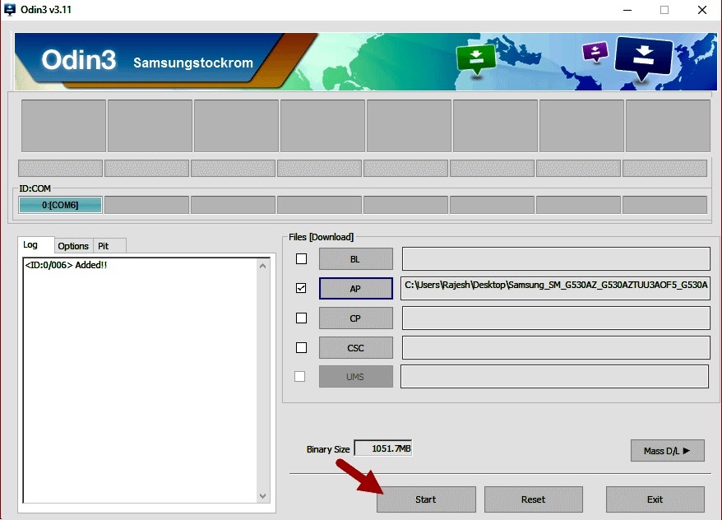Screen dimensions: 722x520
Task: Click the BL file button
Action: point(355,259)
